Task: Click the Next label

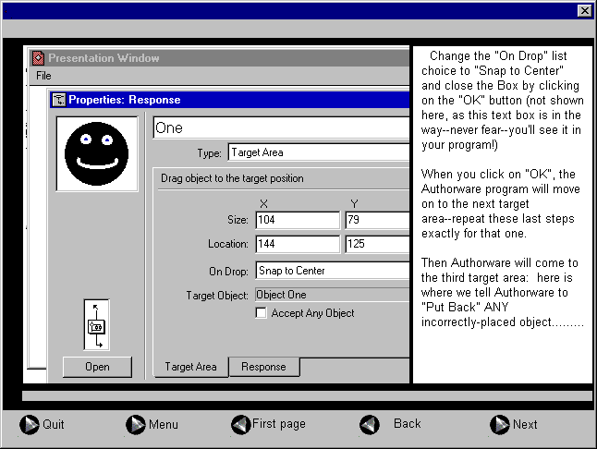Action: [525, 424]
